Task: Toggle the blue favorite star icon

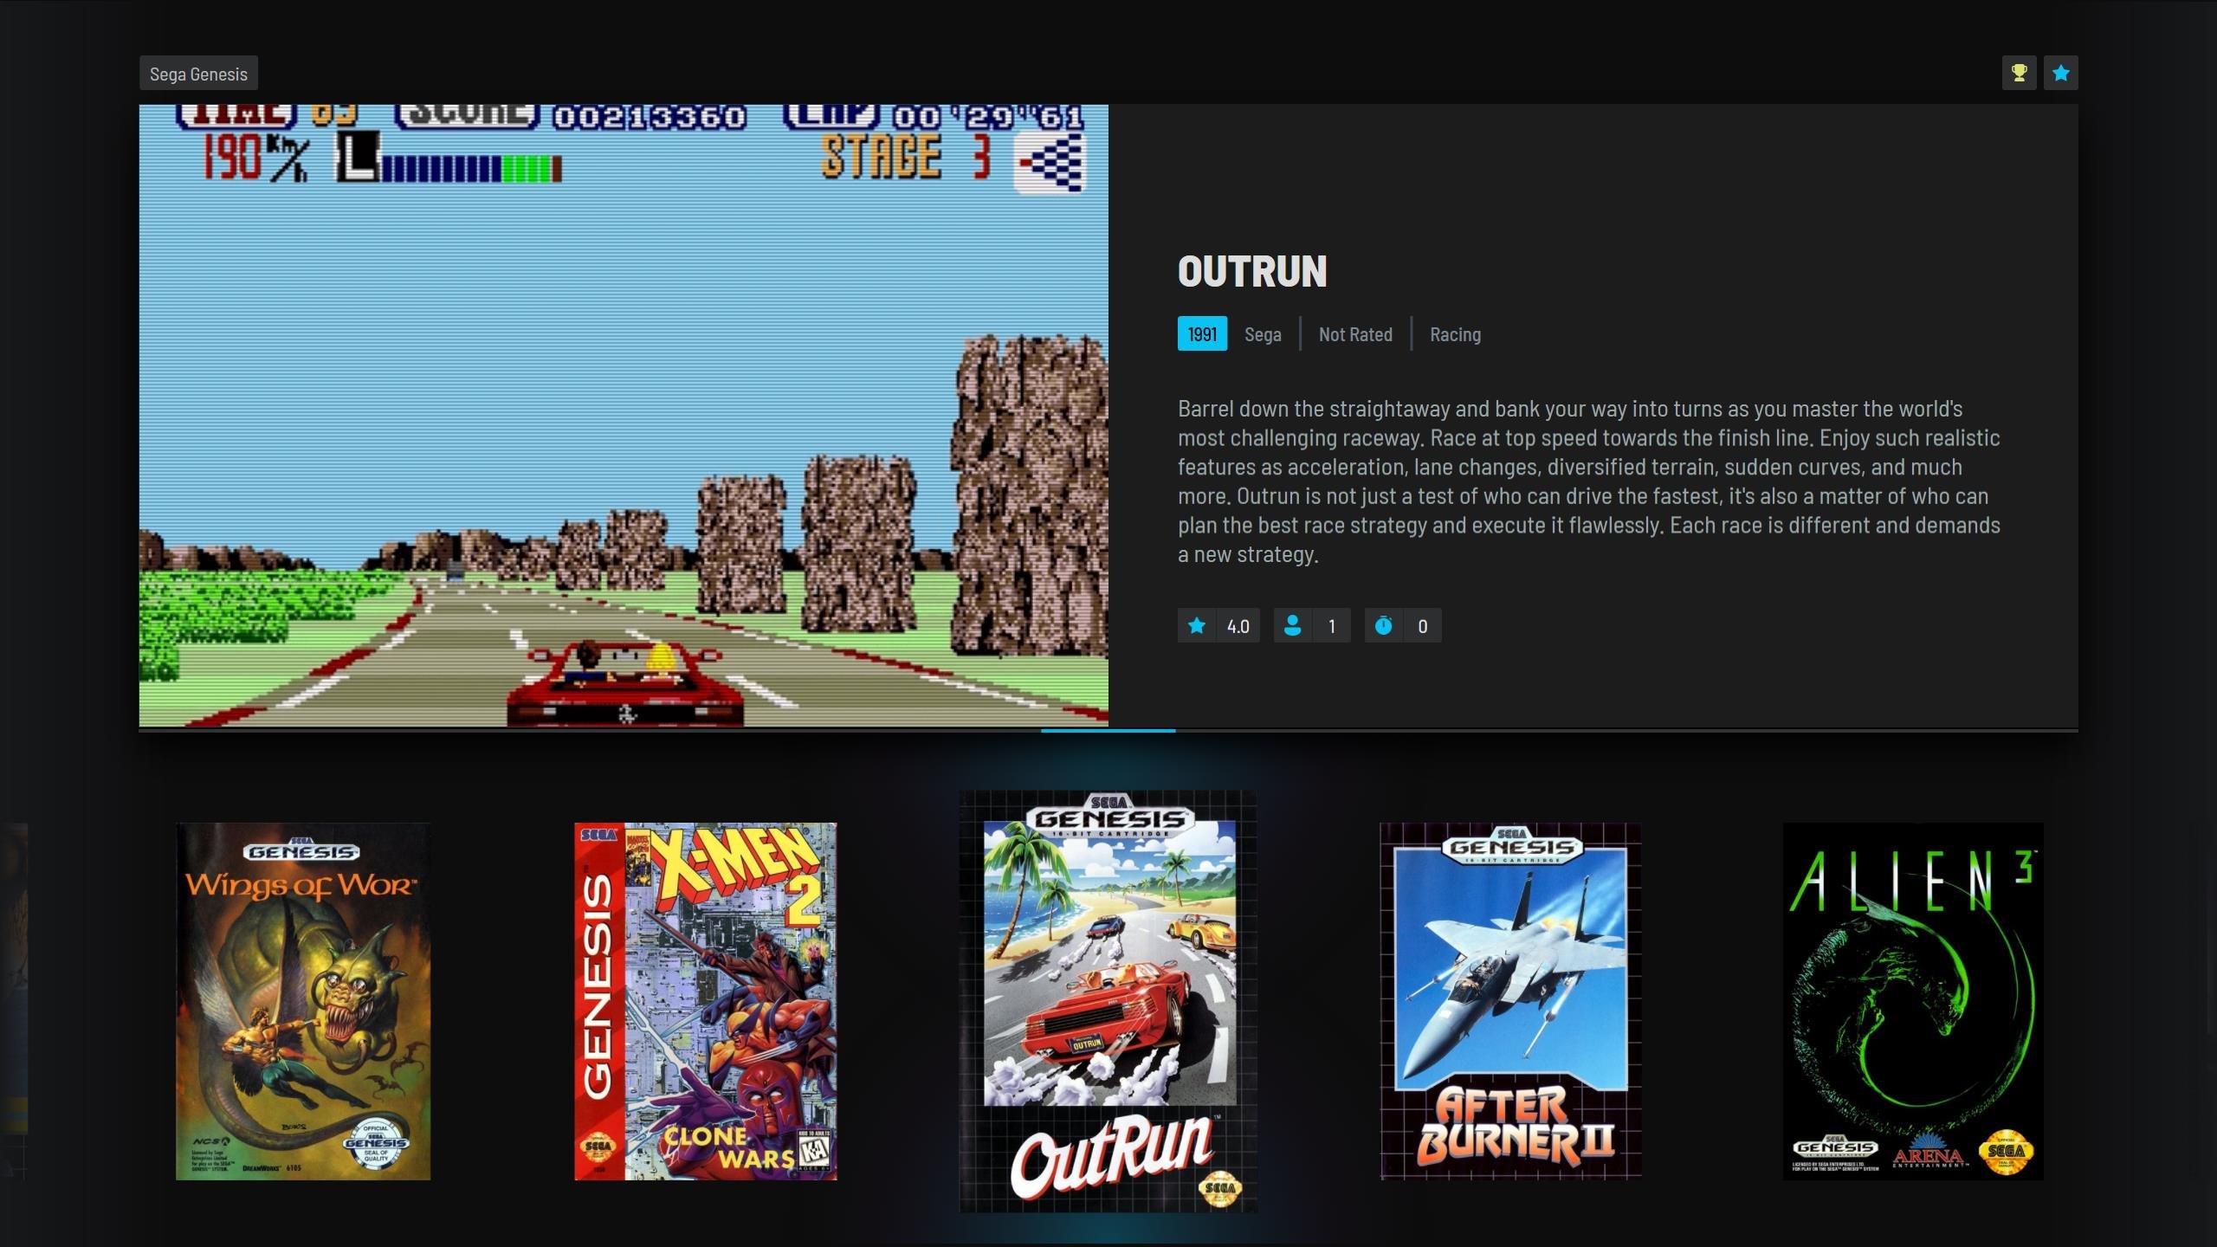Action: pyautogui.click(x=2061, y=73)
